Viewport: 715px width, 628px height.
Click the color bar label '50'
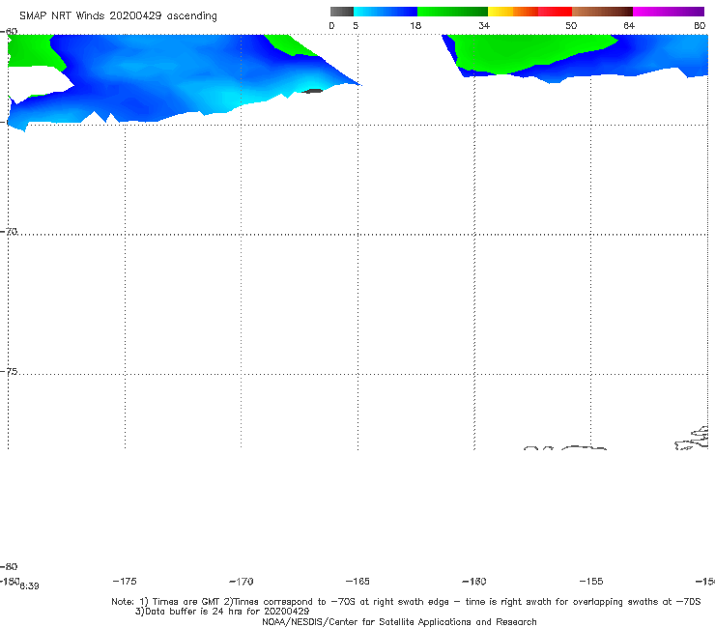pos(571,25)
